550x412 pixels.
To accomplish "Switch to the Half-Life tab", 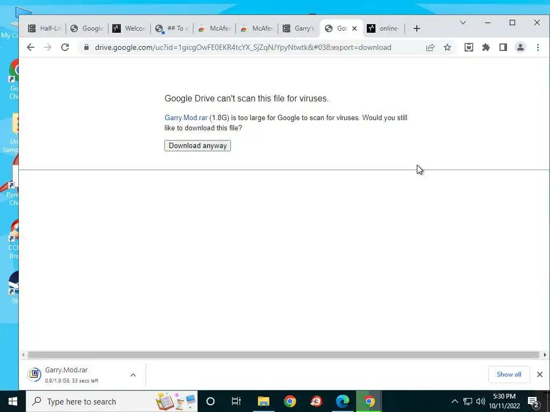I will (45, 28).
